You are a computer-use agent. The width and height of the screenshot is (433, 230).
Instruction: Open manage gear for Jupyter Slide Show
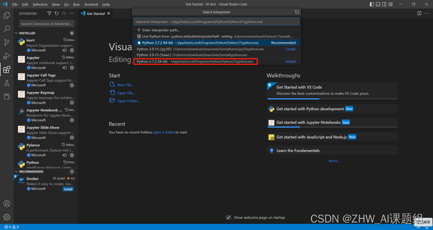point(72,138)
